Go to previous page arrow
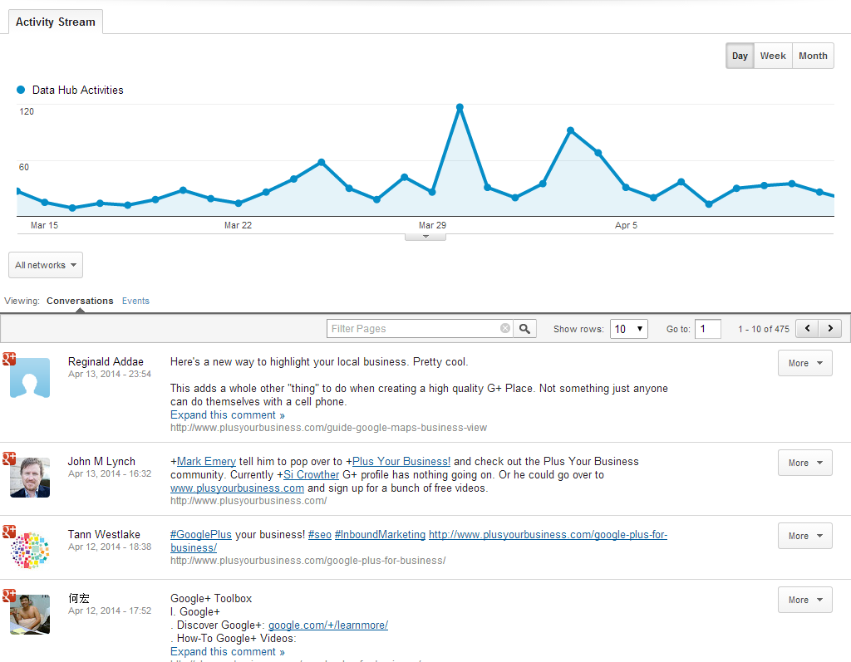 808,328
